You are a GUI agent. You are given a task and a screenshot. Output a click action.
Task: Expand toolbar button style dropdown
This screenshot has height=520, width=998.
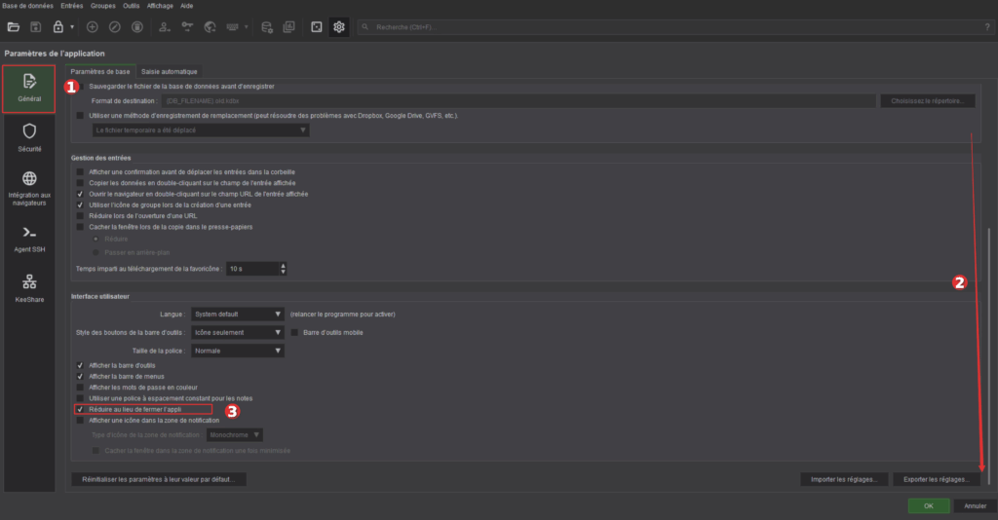pos(237,332)
